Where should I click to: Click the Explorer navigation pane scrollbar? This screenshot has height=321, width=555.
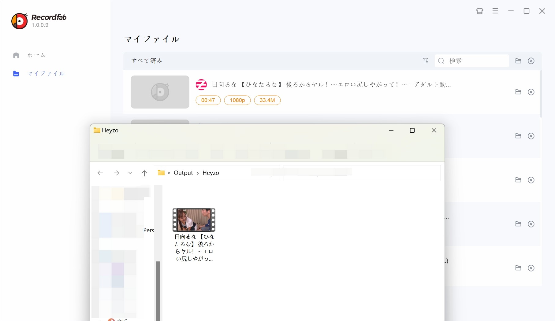tap(158, 290)
